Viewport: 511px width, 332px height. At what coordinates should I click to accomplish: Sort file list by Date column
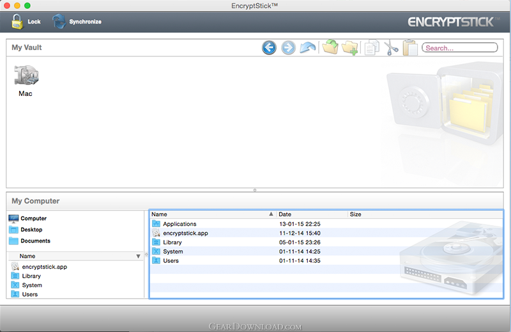click(312, 214)
